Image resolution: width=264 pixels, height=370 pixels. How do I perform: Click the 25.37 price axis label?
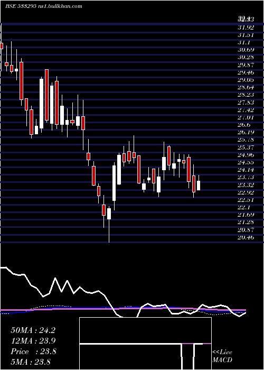246,147
